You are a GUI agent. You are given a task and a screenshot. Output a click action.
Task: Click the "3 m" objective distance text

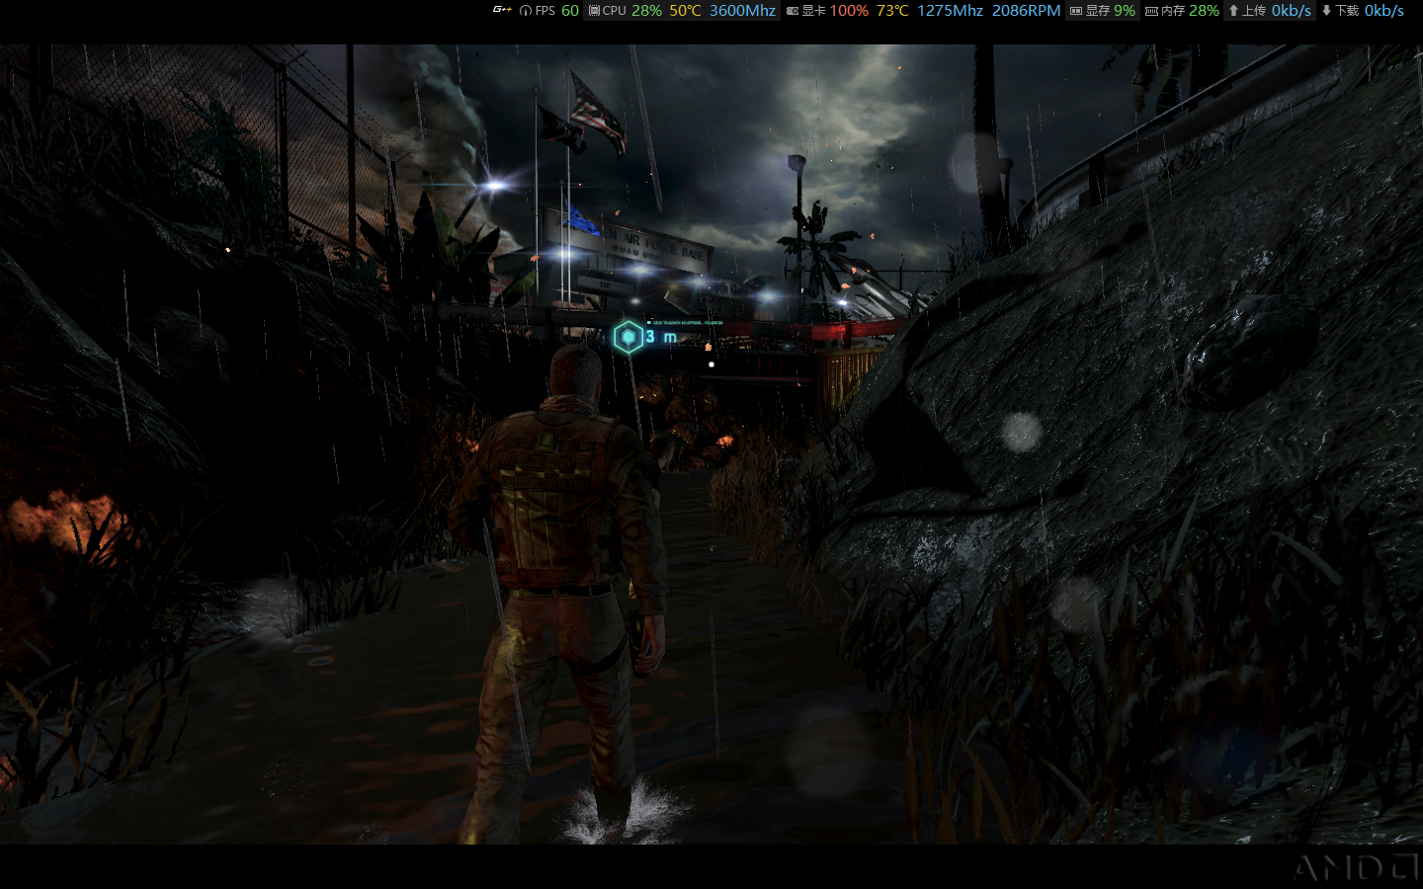click(x=661, y=337)
